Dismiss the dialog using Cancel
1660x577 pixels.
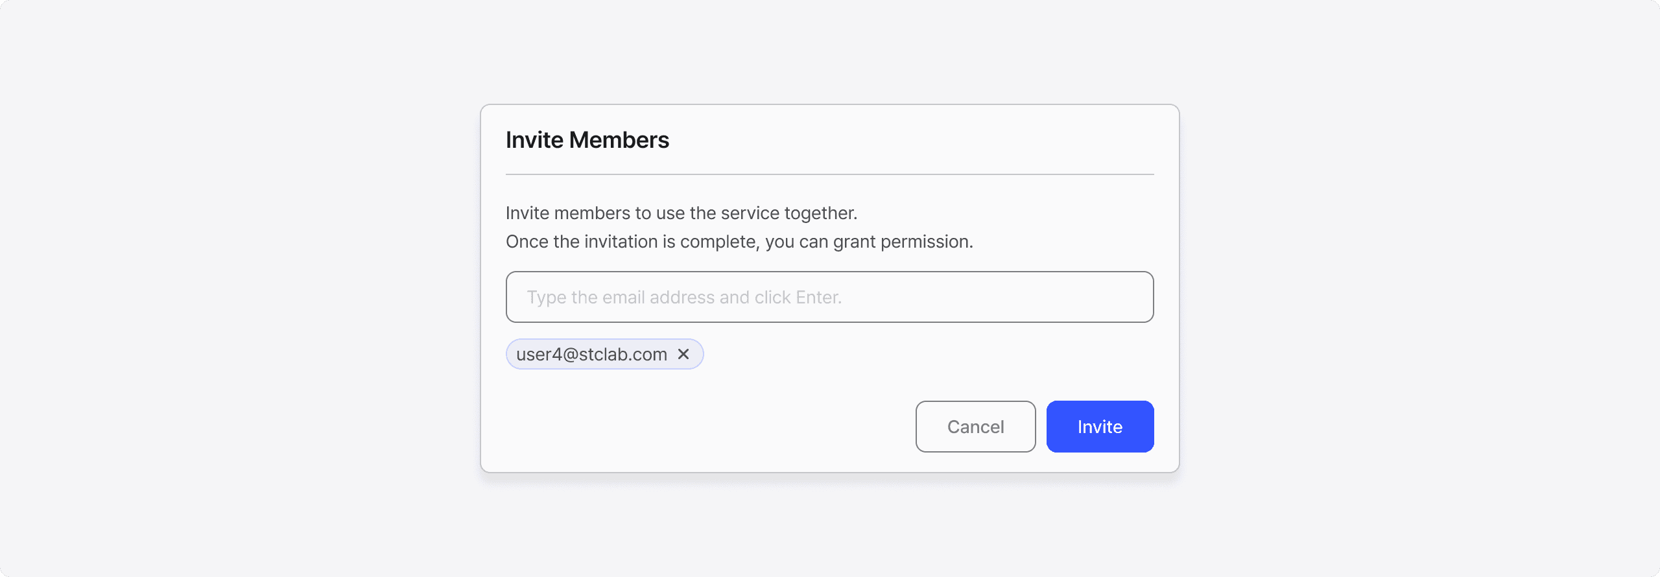(x=975, y=427)
